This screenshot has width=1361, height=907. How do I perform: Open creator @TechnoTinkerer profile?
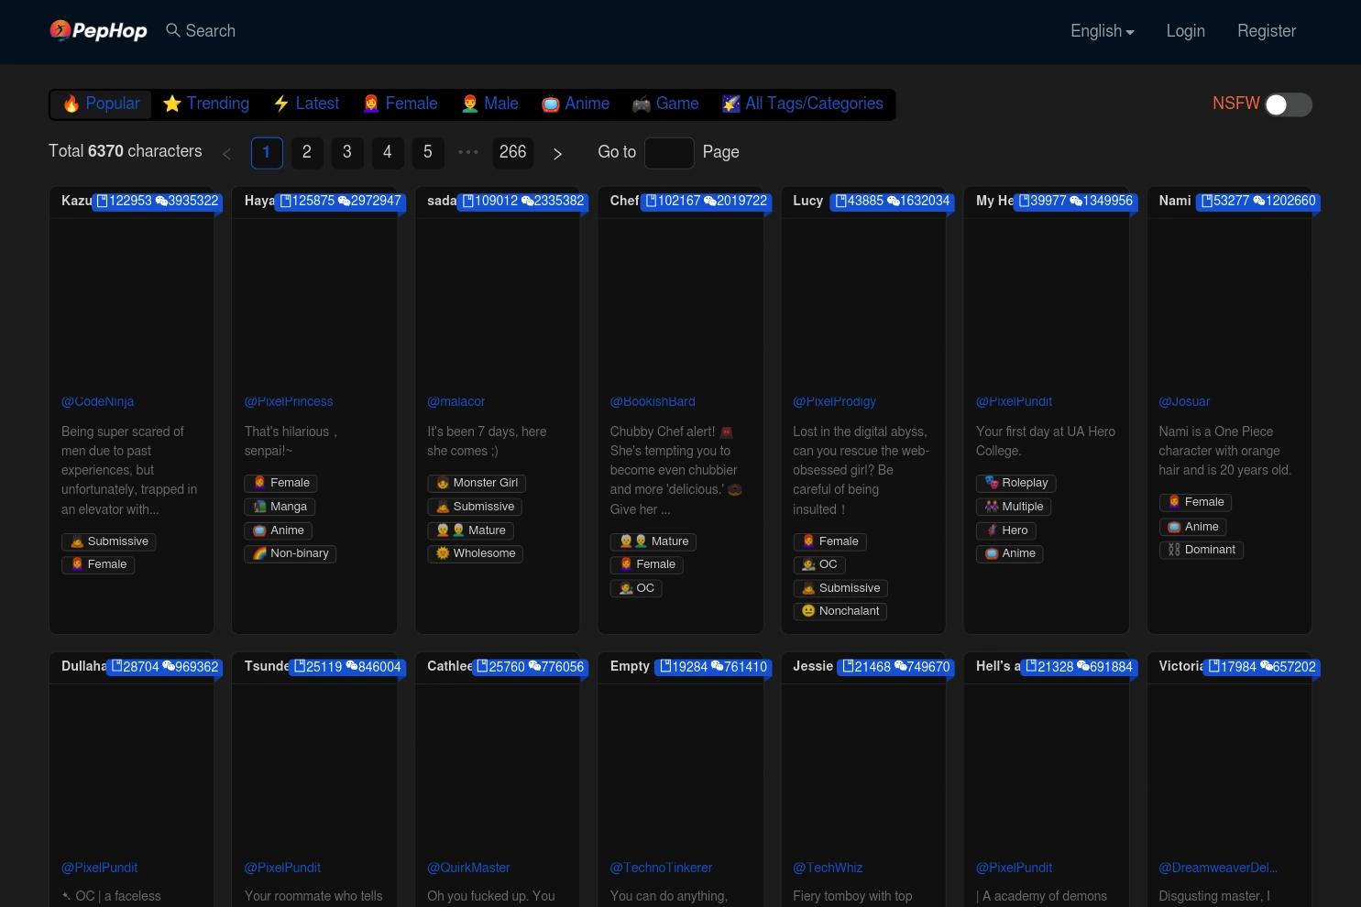(x=661, y=868)
